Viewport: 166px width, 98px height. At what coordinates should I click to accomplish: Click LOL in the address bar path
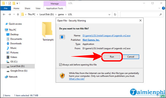pyautogui.click(x=70, y=15)
